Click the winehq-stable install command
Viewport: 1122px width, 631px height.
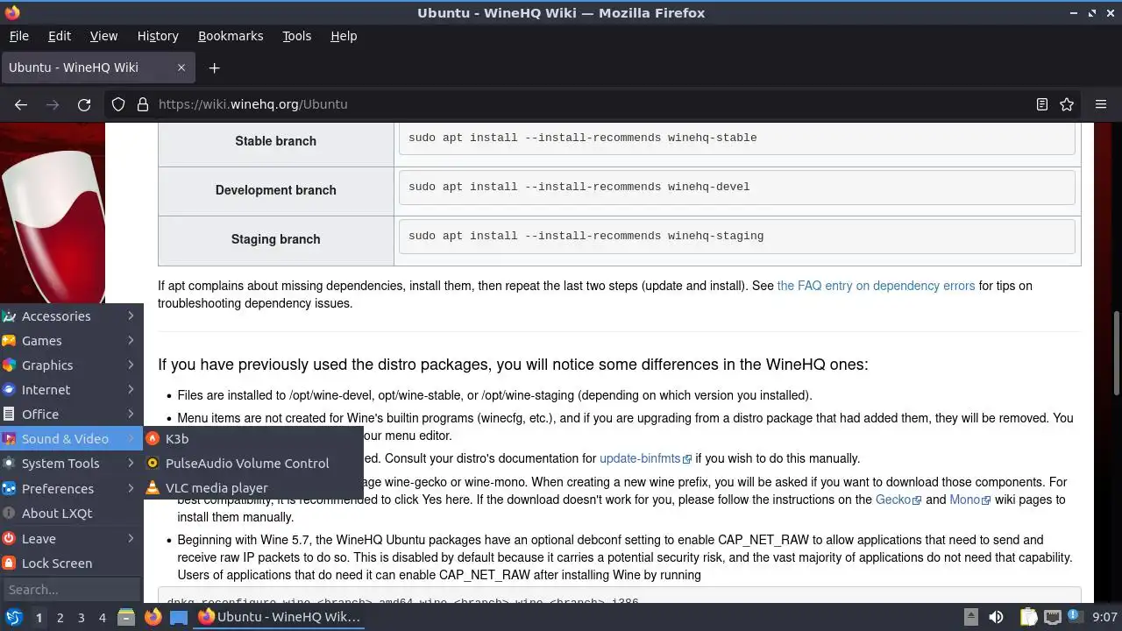pos(736,138)
